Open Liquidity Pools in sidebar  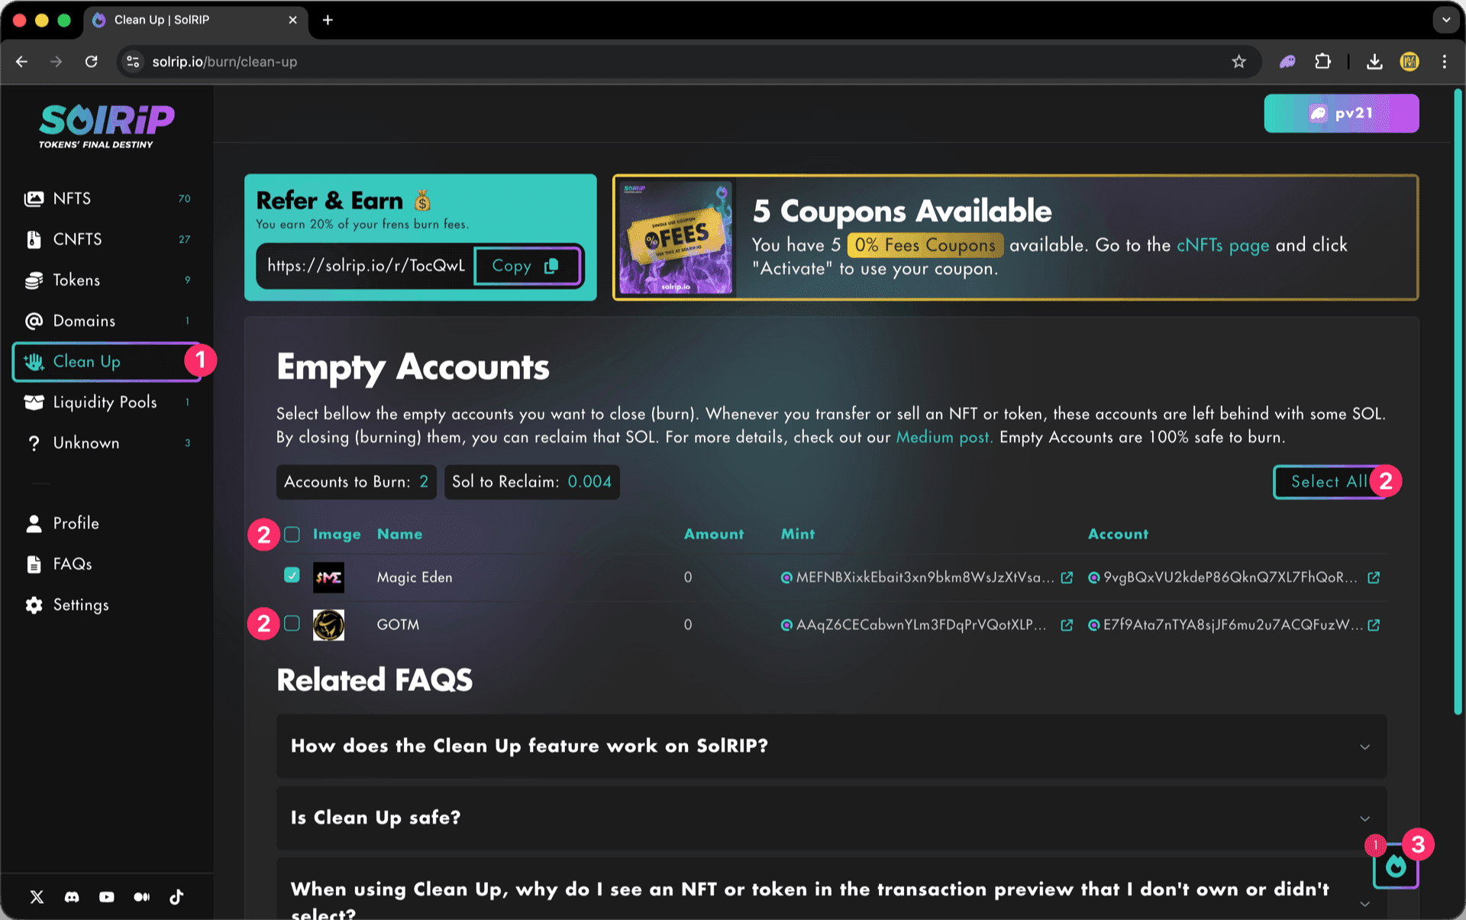(107, 402)
